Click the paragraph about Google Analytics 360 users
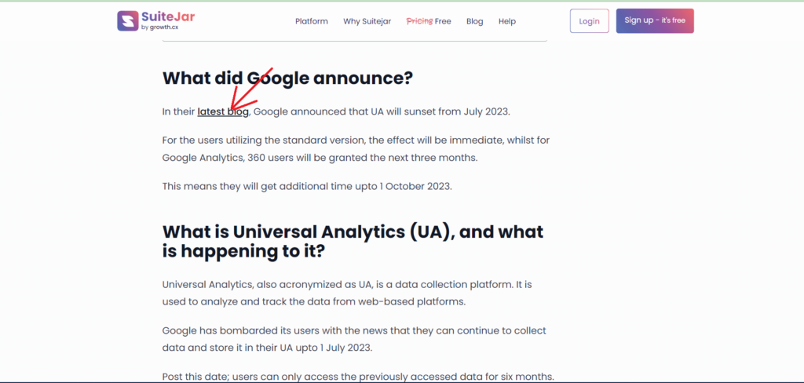The width and height of the screenshot is (804, 383). click(356, 148)
